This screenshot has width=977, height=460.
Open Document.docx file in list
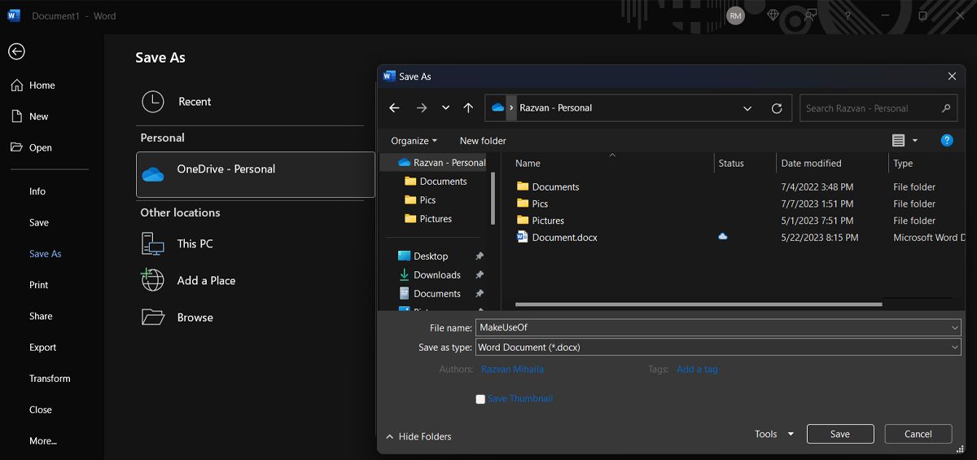coord(564,238)
